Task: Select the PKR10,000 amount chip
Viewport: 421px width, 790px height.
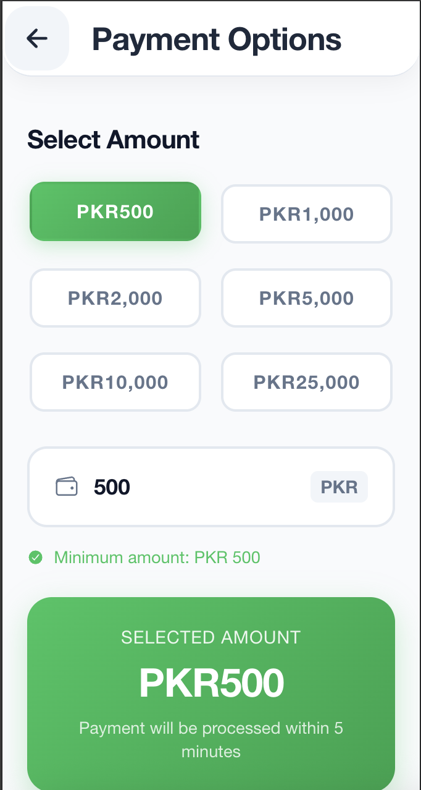Action: coord(115,382)
